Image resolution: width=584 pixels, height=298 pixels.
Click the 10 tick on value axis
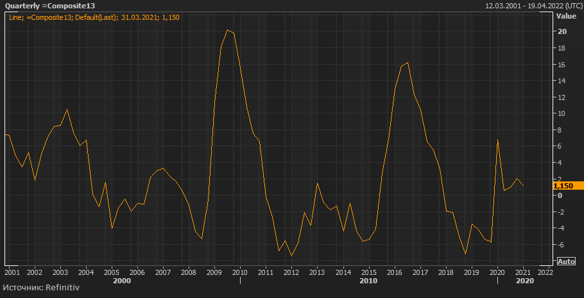(562, 113)
